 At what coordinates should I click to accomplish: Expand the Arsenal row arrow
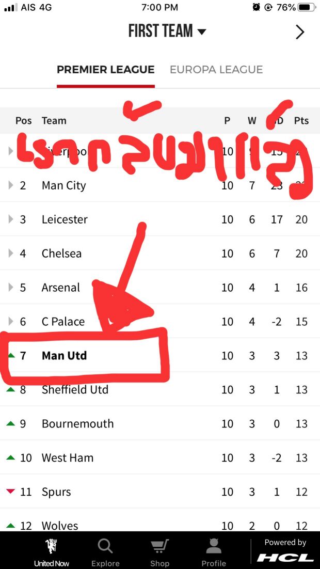click(x=11, y=288)
